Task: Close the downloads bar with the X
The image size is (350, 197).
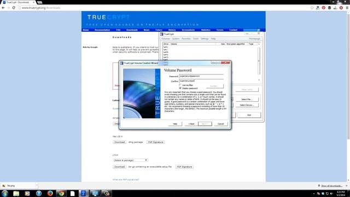Action: click(347, 186)
